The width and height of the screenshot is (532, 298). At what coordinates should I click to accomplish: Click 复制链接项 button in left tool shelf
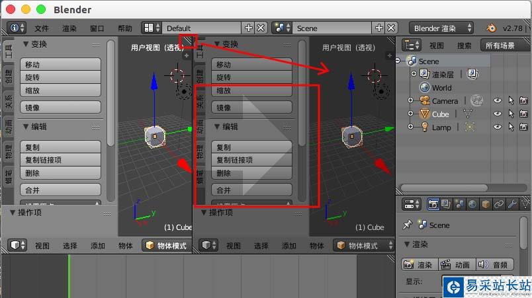click(x=60, y=160)
